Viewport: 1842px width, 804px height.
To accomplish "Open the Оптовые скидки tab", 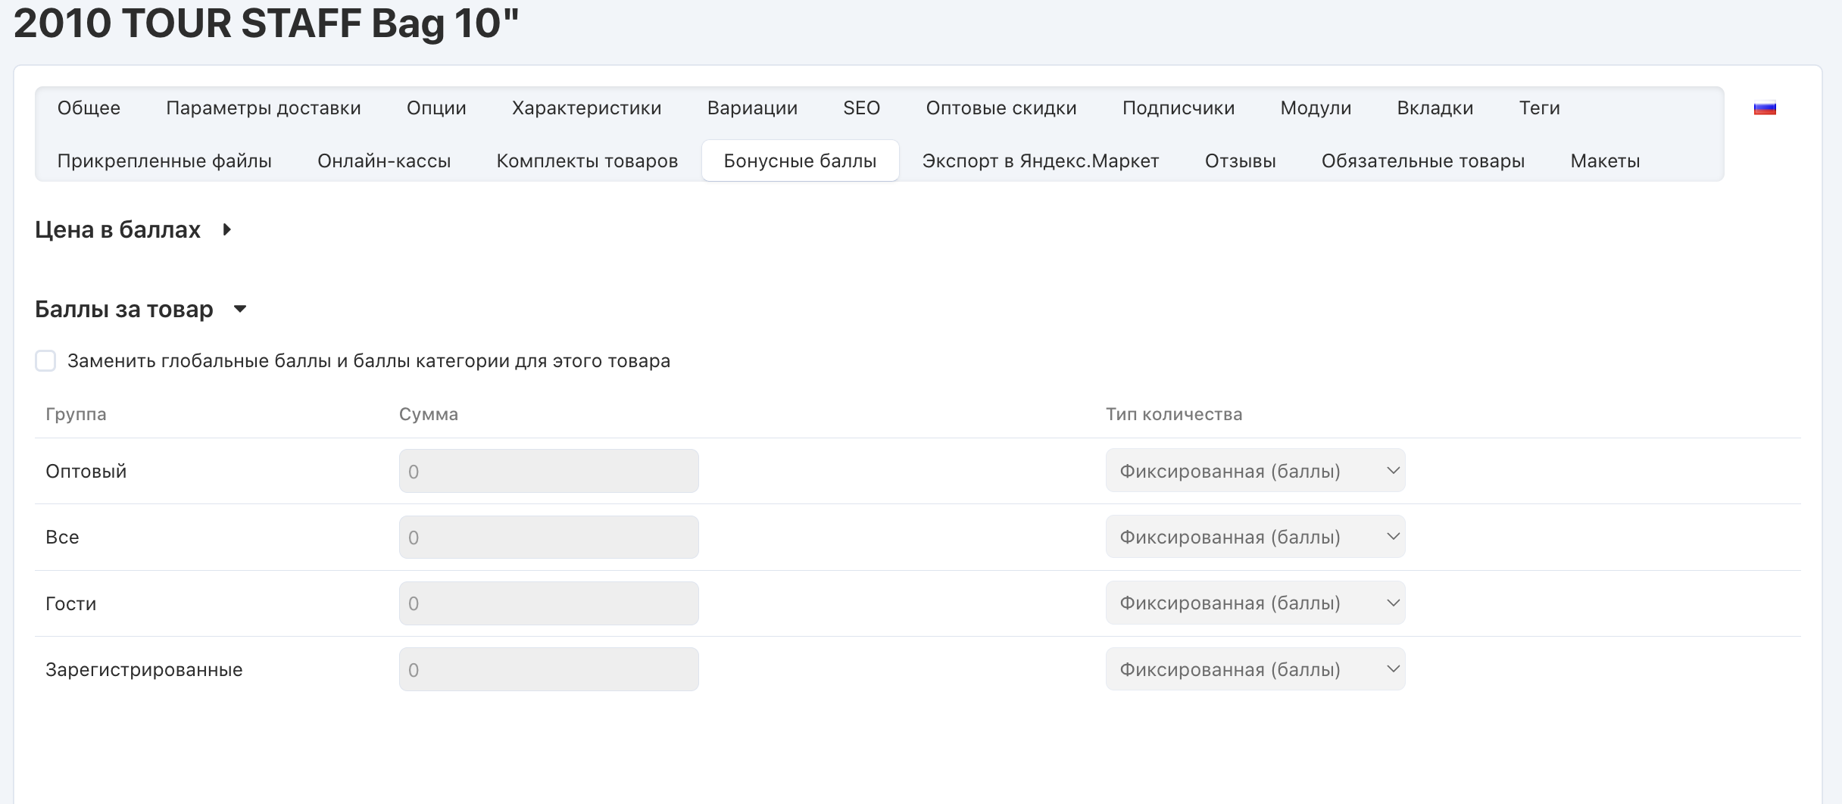I will [x=1001, y=108].
